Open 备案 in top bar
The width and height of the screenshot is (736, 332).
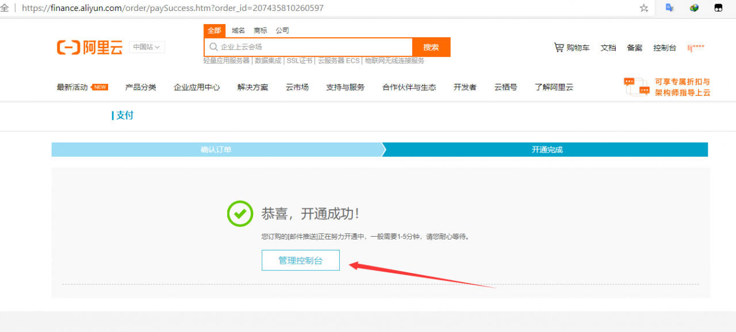[x=635, y=48]
